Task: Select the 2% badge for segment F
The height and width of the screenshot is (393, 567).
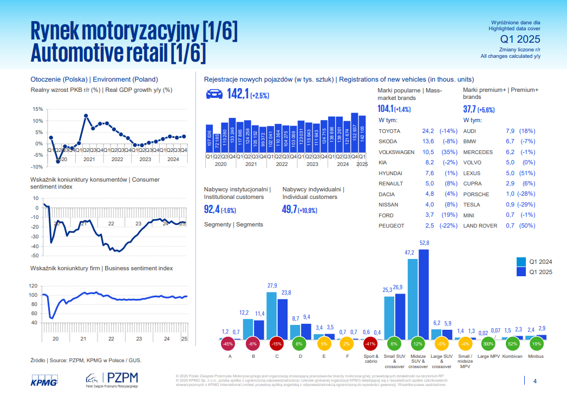Action: [347, 344]
